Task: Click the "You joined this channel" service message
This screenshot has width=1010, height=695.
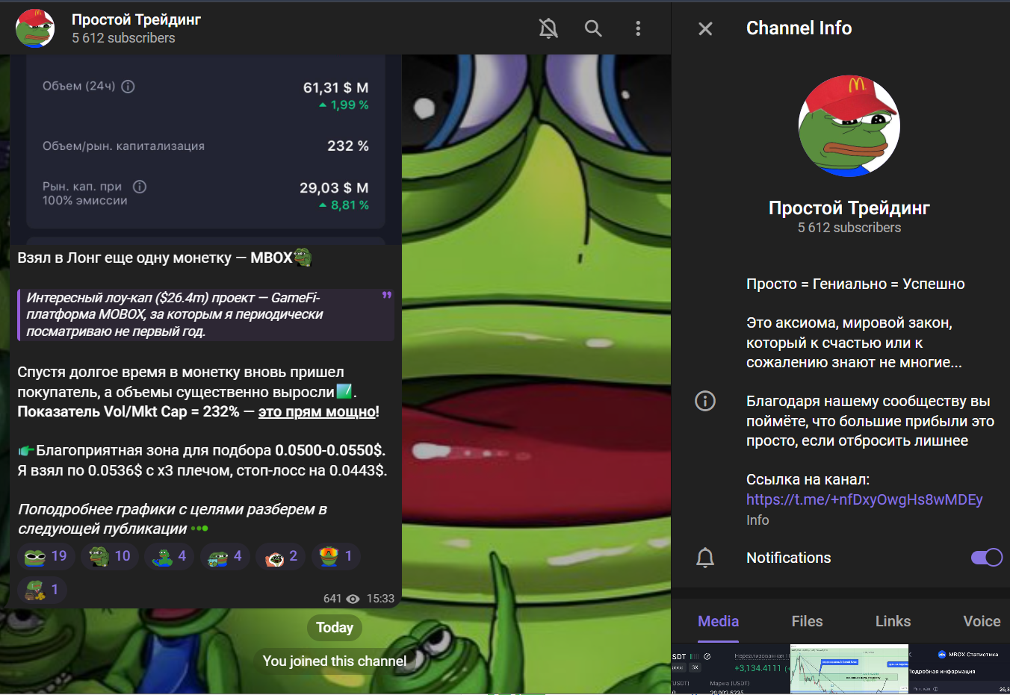Action: [335, 661]
